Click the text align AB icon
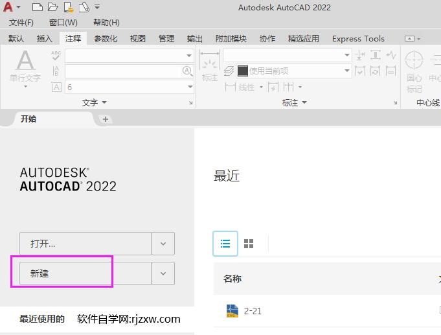The image size is (441, 335). pos(56,71)
